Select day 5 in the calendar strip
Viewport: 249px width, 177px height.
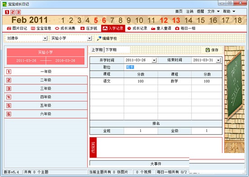pyautogui.click(x=96, y=20)
